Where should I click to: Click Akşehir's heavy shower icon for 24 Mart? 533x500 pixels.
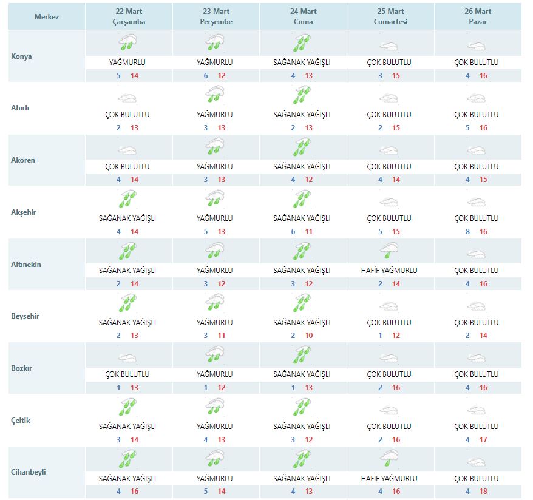[302, 199]
